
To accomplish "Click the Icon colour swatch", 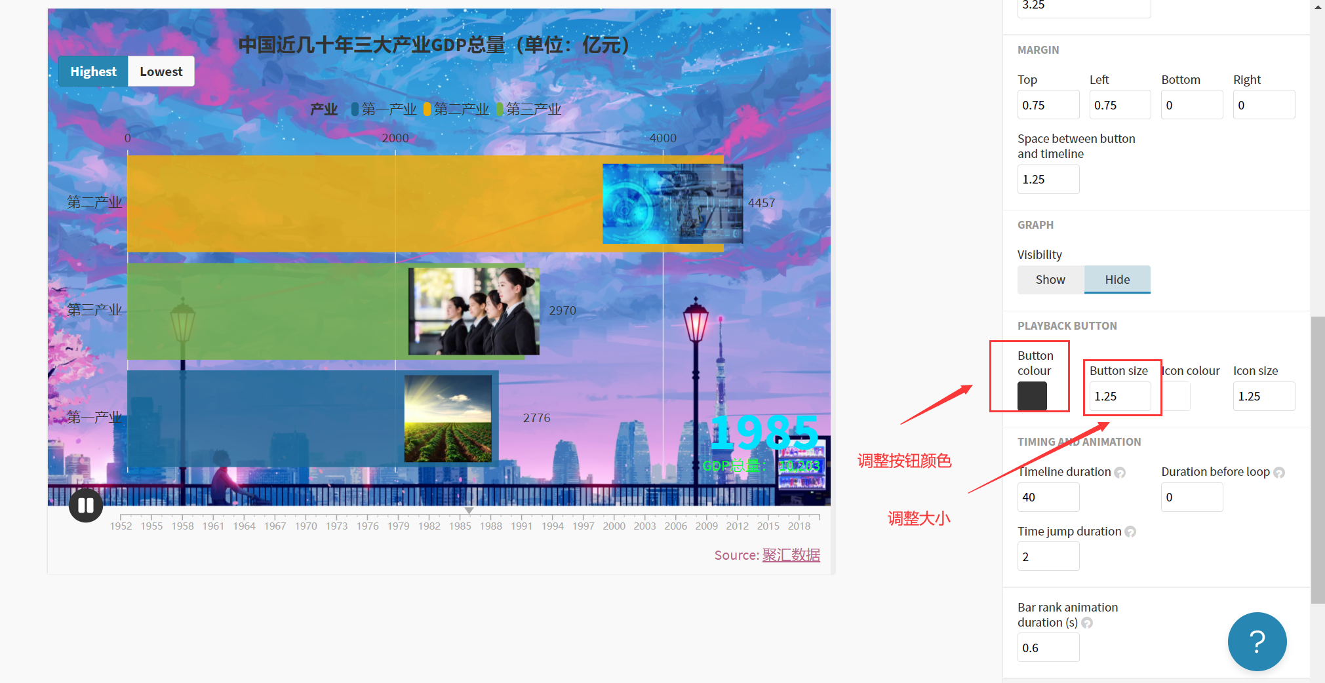I will [x=1176, y=396].
